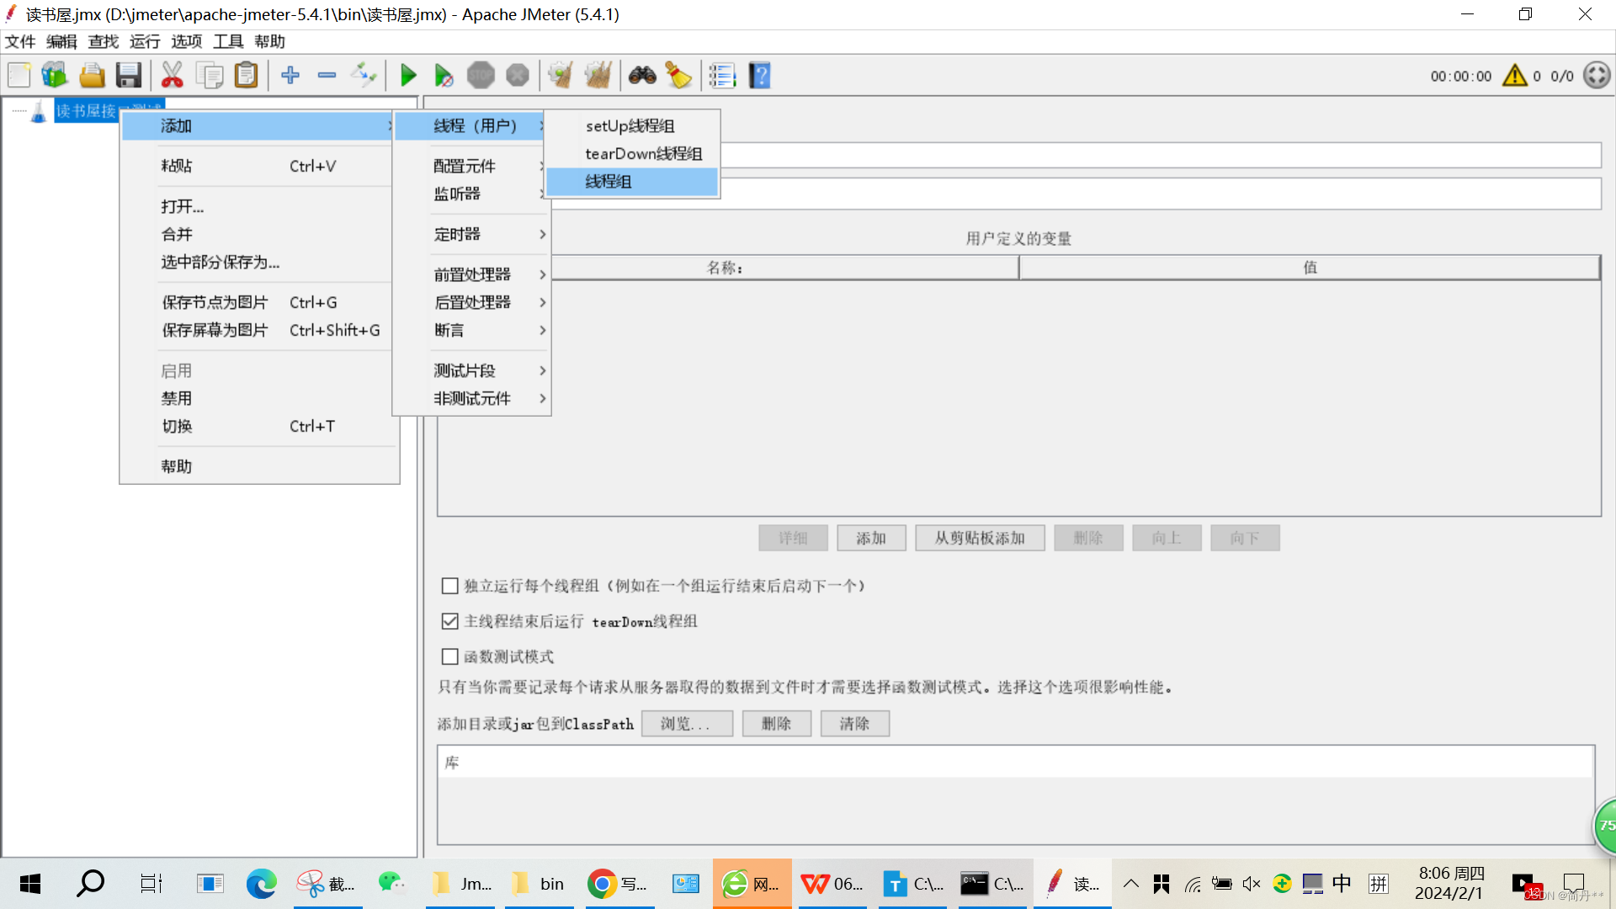Click the 添加 variable button
The width and height of the screenshot is (1616, 909).
[x=871, y=538]
